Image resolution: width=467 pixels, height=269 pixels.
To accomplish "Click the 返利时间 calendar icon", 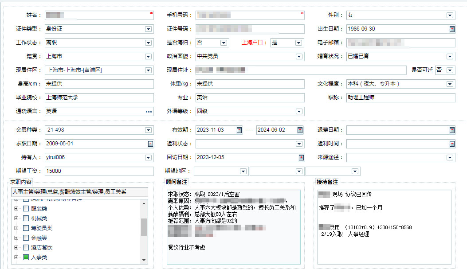I will (x=452, y=144).
